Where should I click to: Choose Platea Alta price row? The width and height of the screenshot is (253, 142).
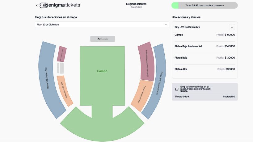click(205, 69)
